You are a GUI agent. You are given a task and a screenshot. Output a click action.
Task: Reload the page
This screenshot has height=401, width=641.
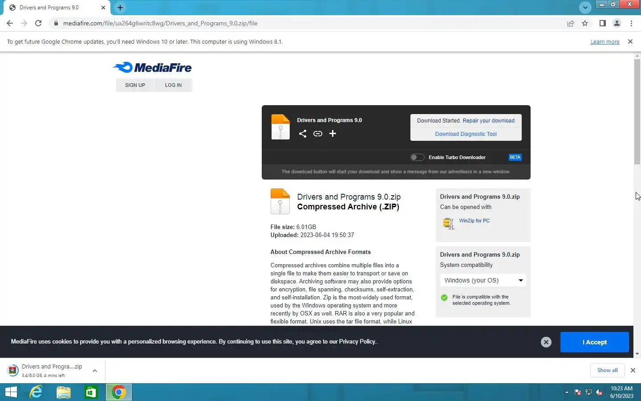(38, 23)
